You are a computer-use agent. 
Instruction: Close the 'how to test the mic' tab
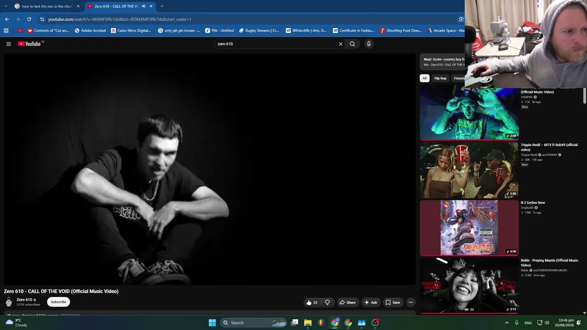point(78,6)
